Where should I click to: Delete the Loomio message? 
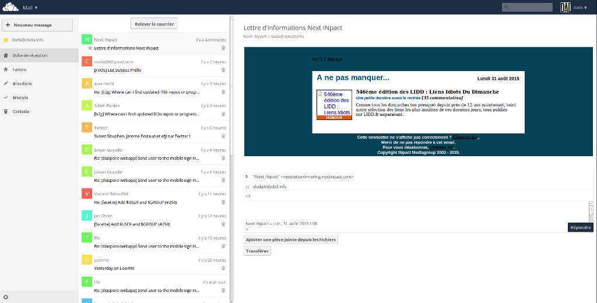(223, 269)
